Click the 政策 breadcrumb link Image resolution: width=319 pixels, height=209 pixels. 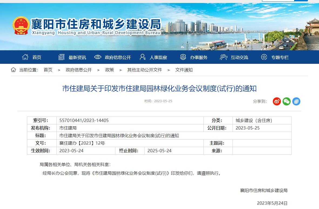tap(109, 70)
